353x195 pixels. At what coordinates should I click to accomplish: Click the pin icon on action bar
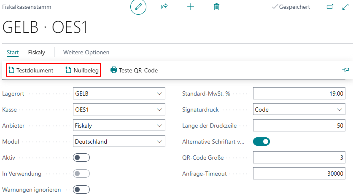pyautogui.click(x=345, y=70)
